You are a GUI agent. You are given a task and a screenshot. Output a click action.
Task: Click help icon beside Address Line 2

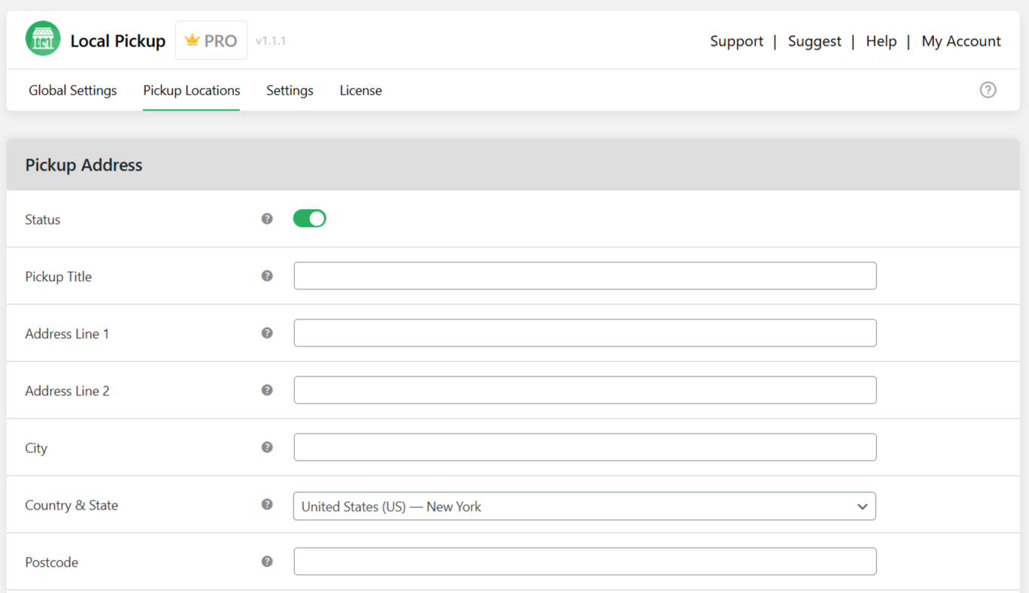click(x=267, y=390)
